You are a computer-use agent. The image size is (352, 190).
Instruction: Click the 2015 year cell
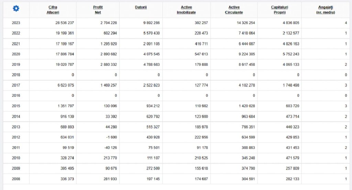pyautogui.click(x=16, y=106)
